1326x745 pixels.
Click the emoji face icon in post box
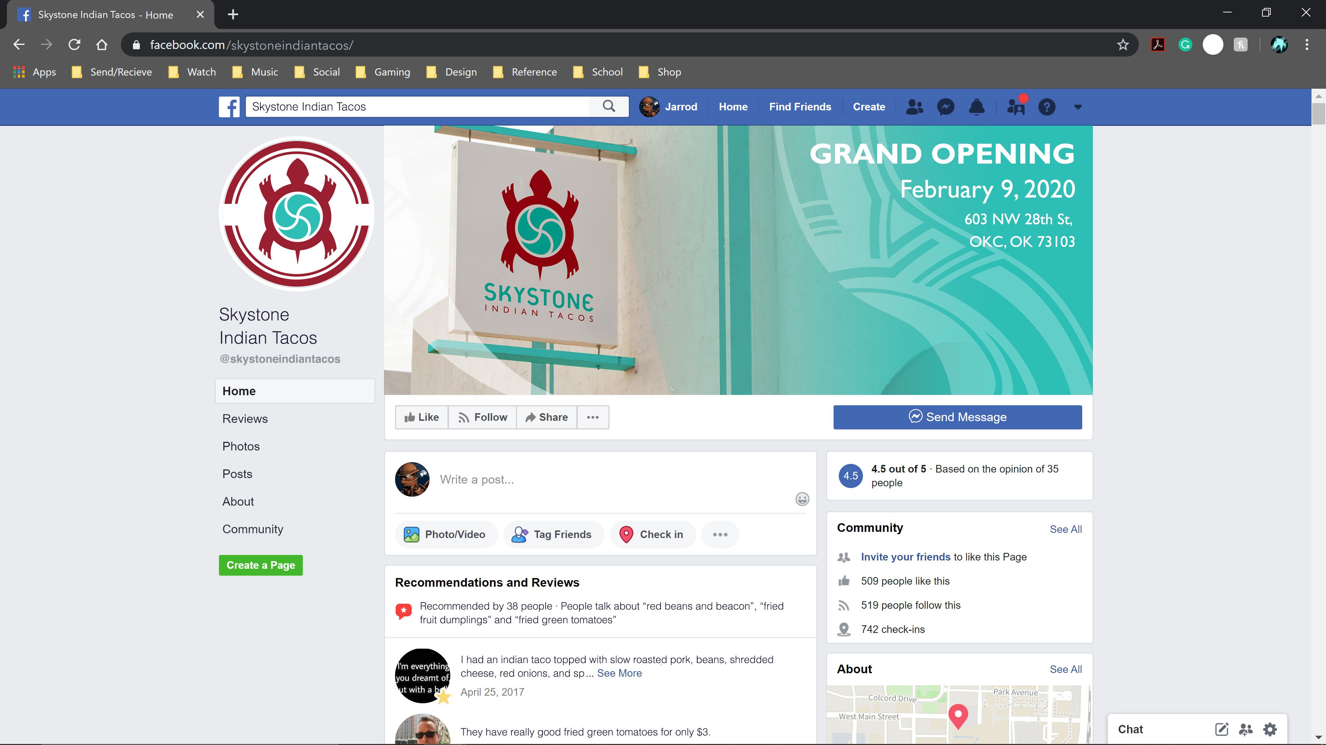click(x=802, y=499)
